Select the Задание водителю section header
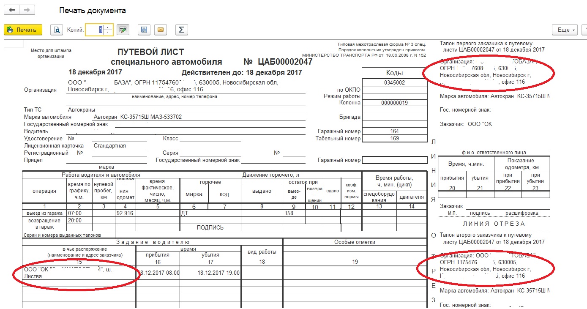This screenshot has height=309, width=587. pos(153,242)
